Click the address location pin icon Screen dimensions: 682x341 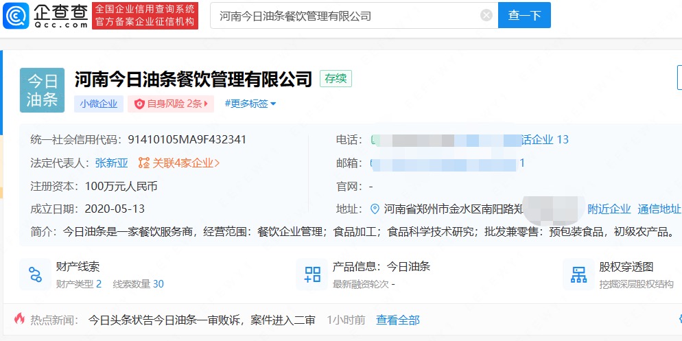coord(375,209)
